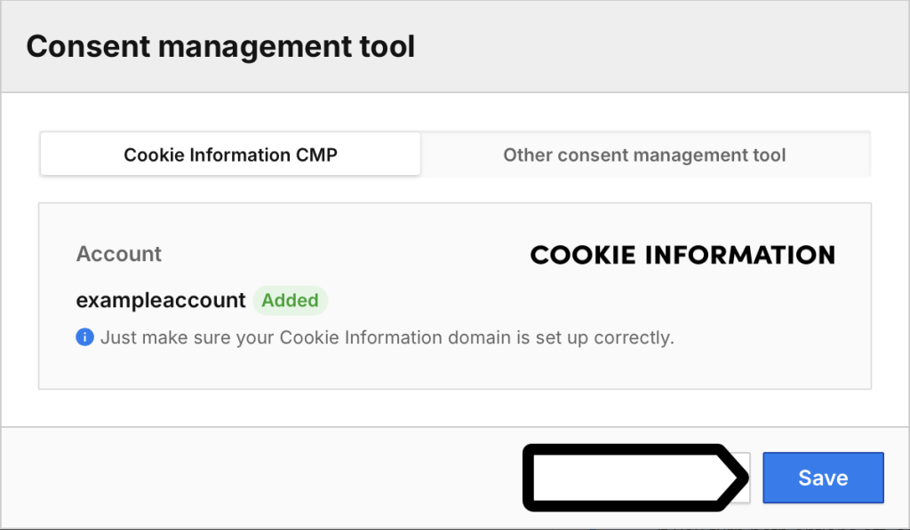Click the green Added status badge
Screen dimensions: 910x530
tap(291, 300)
